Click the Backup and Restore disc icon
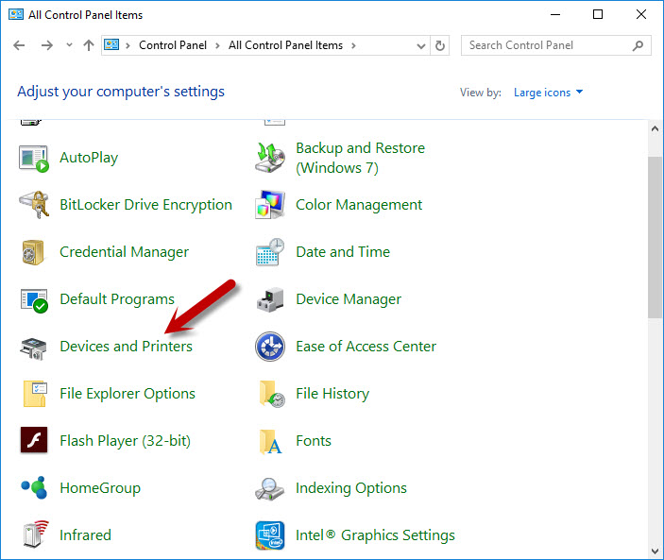The width and height of the screenshot is (664, 560). tap(270, 158)
